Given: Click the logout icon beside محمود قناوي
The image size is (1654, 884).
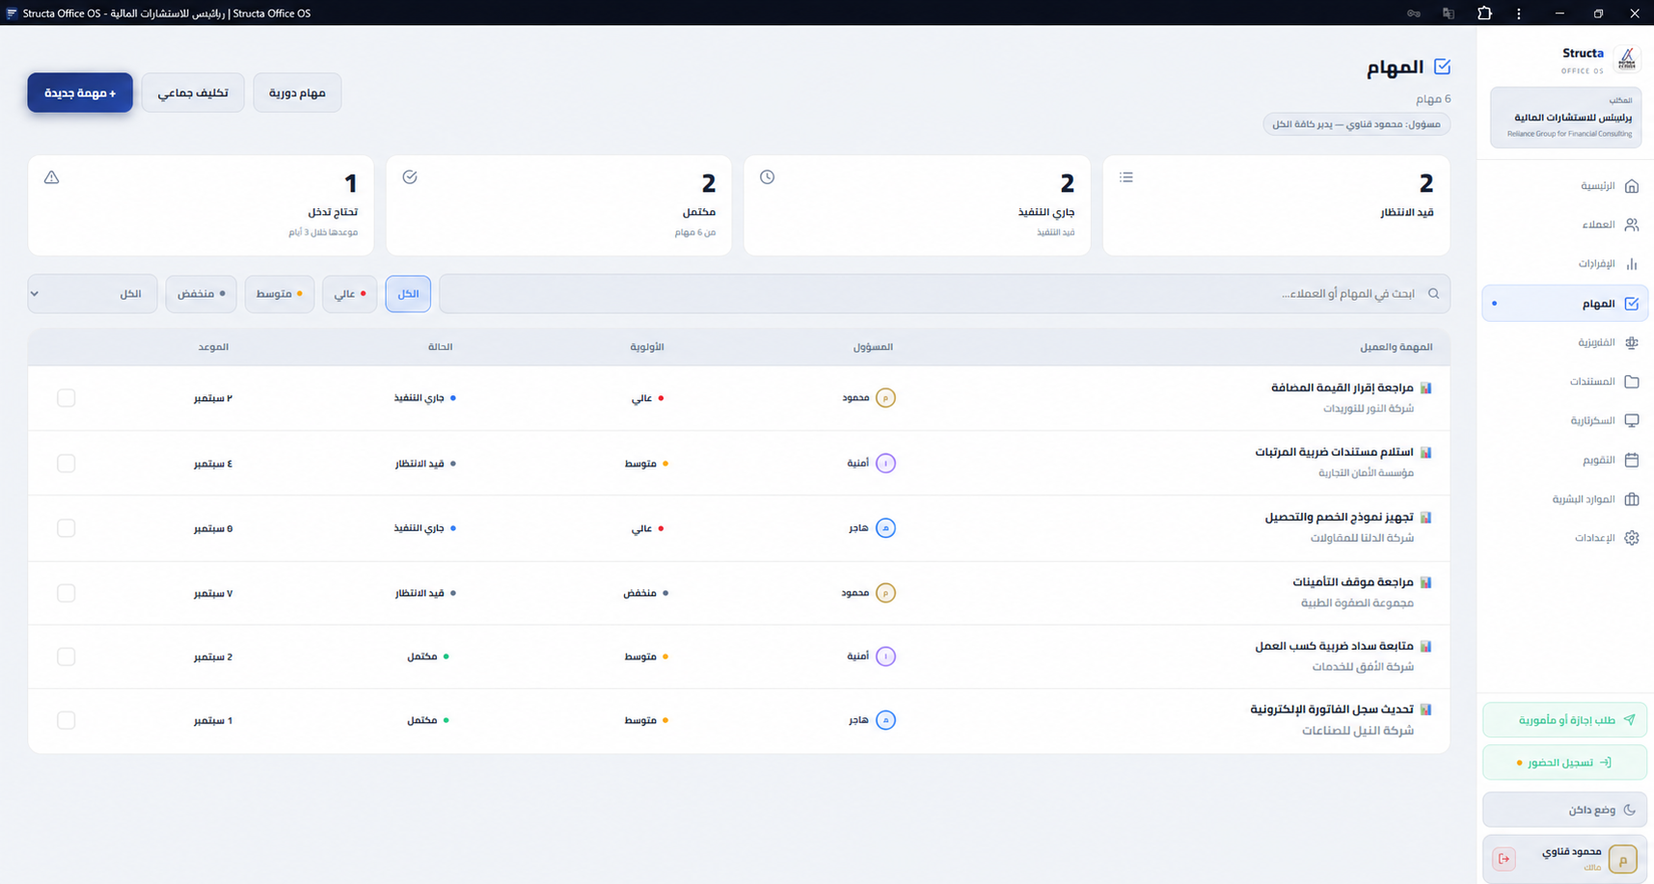Looking at the screenshot, I should [1504, 859].
